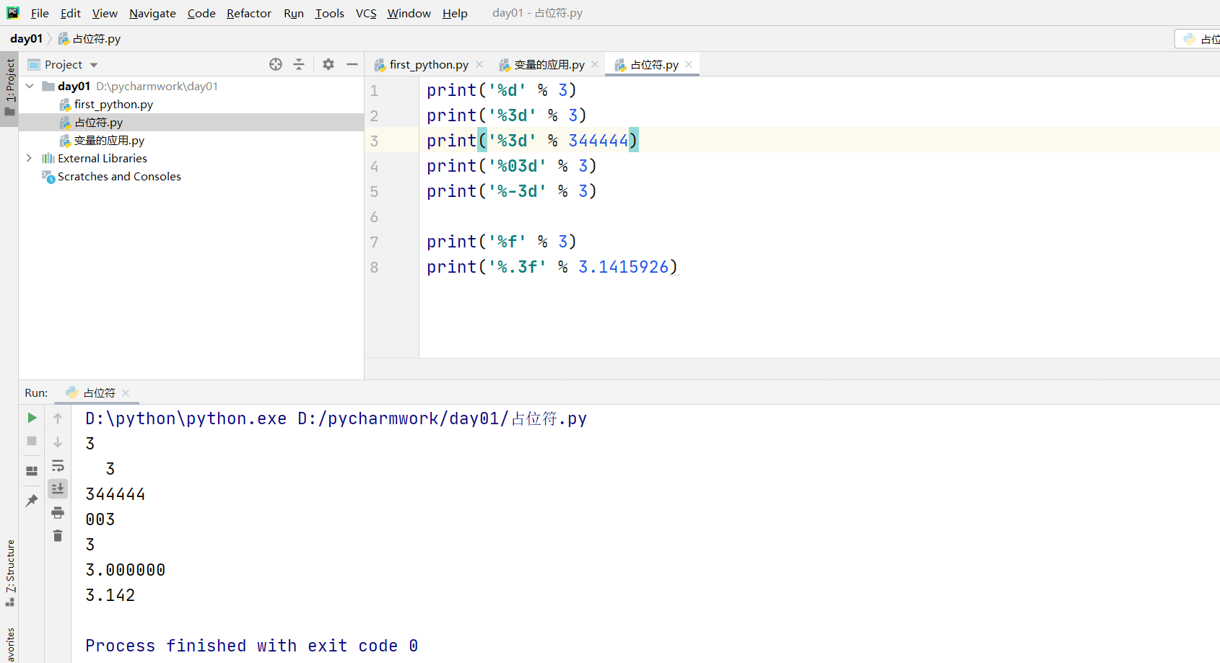Screen dimensions: 1220x663
Task: Click line number 3 in gutter
Action: 374,141
